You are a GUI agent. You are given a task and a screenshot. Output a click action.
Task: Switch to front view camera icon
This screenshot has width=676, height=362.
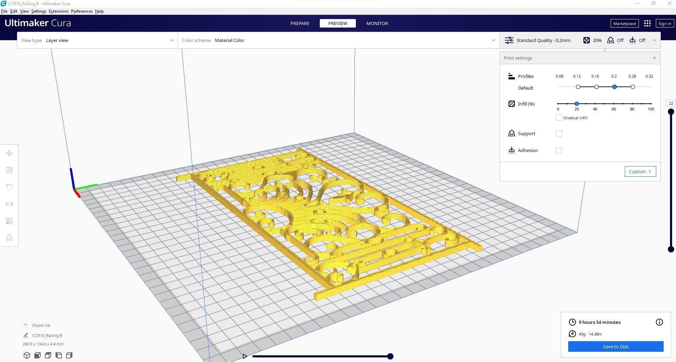coord(37,355)
